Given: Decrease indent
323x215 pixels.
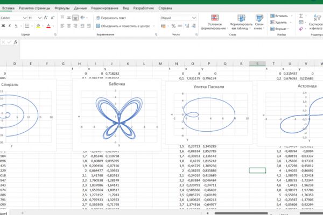Looking at the screenshot, I should tap(82, 26).
